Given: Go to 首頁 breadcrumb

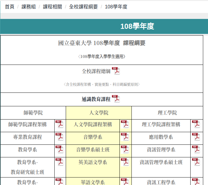Looking at the screenshot, I should tap(10, 7).
